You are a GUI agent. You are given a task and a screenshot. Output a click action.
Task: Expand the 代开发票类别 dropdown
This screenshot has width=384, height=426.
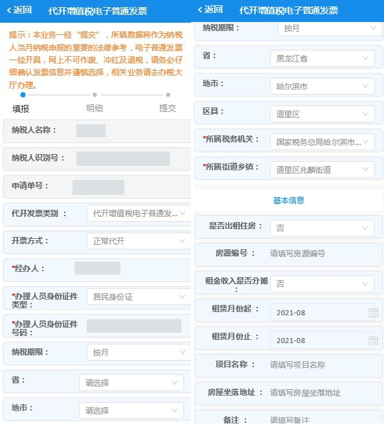139,214
